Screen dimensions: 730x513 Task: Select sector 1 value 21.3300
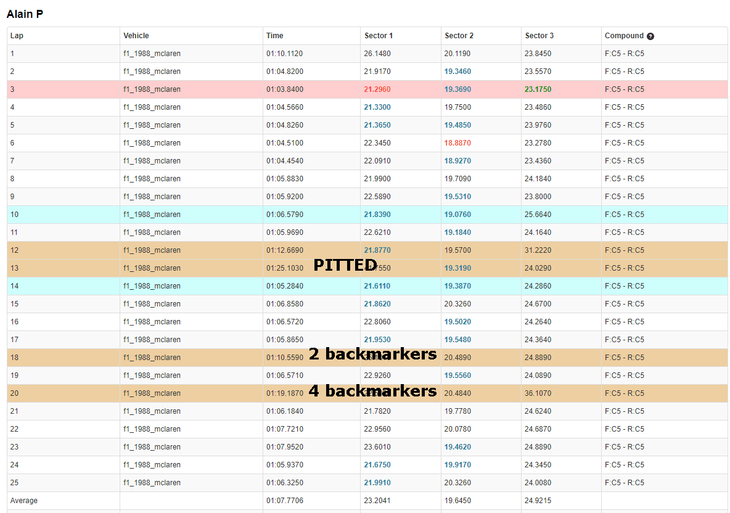pos(377,107)
